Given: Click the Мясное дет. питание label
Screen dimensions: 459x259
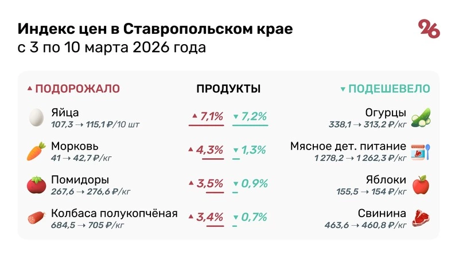Looking at the screenshot, I should (x=348, y=146).
